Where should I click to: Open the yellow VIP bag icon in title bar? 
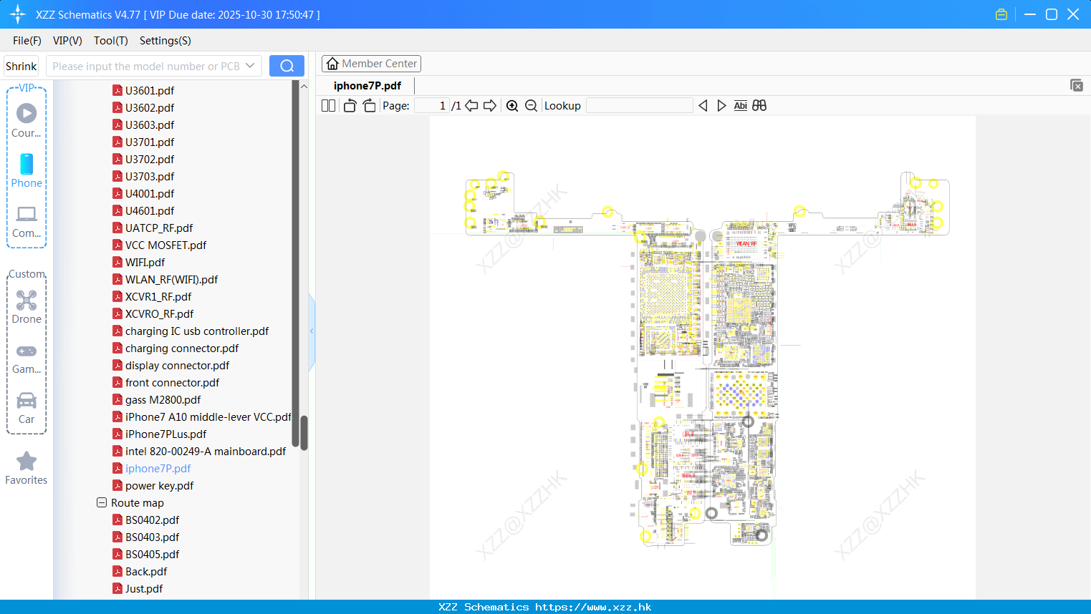click(1001, 14)
